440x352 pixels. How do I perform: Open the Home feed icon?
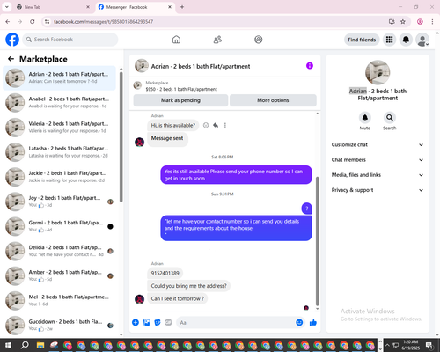[x=176, y=40]
